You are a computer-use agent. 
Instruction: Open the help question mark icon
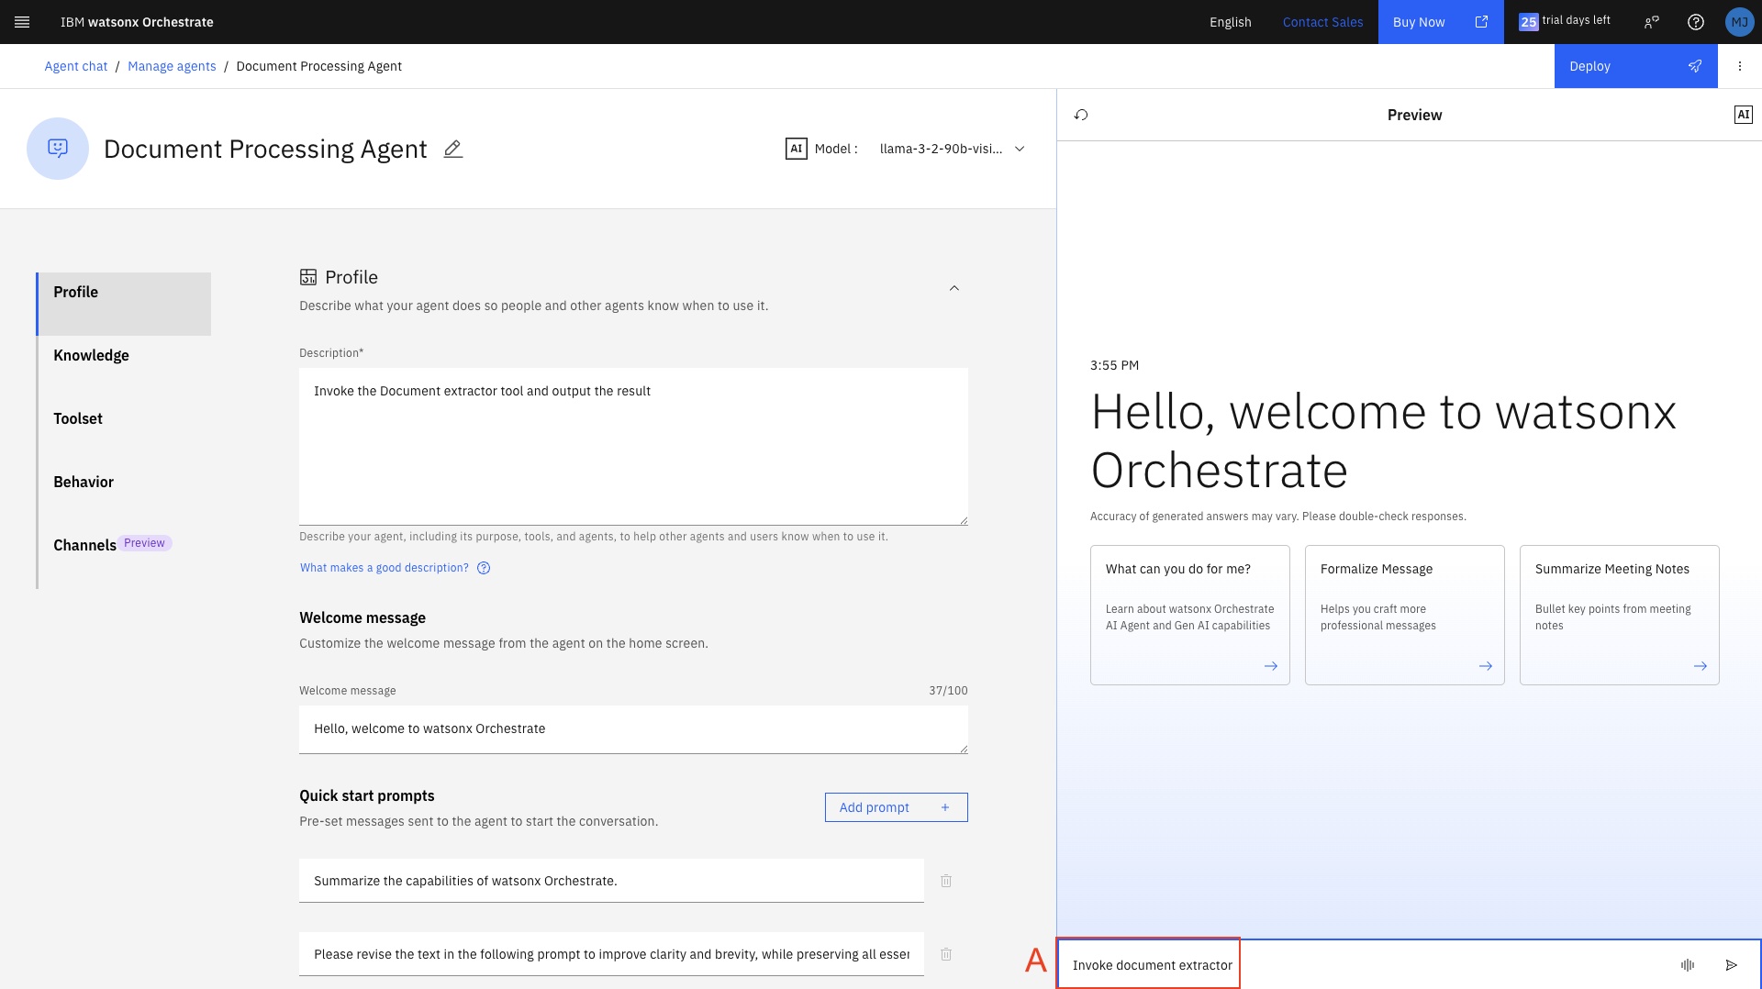pos(1695,22)
